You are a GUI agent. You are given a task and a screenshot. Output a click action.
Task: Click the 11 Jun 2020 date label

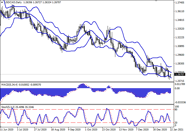[x=7, y=130]
